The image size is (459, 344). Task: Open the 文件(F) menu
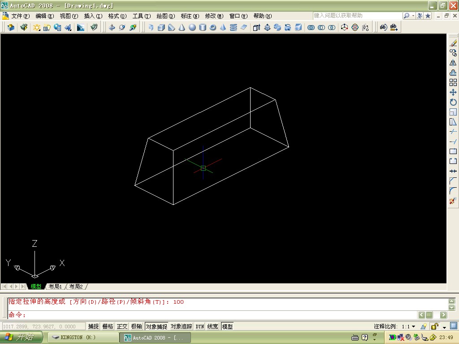coord(20,16)
